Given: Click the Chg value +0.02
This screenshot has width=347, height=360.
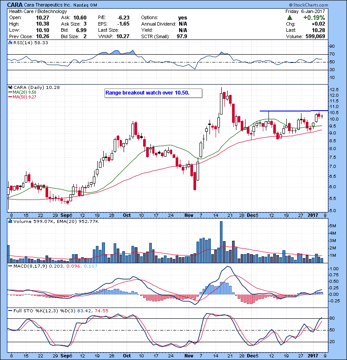Looking at the screenshot, I should click(x=318, y=24).
